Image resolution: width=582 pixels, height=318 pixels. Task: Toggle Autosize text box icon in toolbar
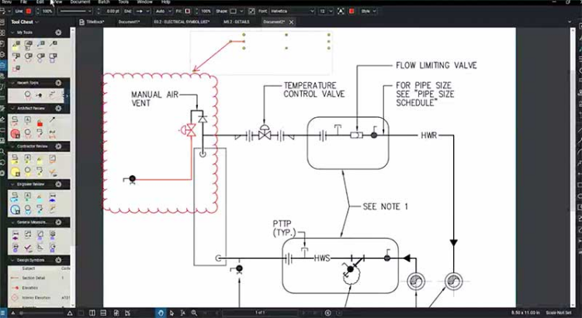[x=341, y=12]
